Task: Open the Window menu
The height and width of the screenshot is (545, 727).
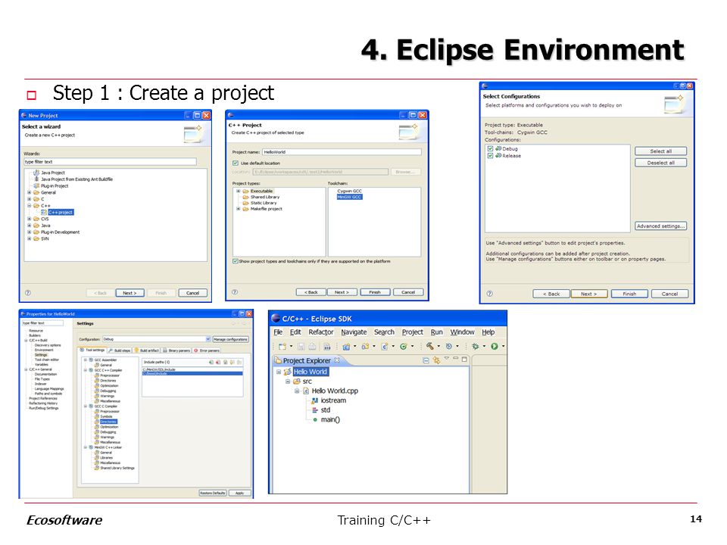Action: point(462,332)
